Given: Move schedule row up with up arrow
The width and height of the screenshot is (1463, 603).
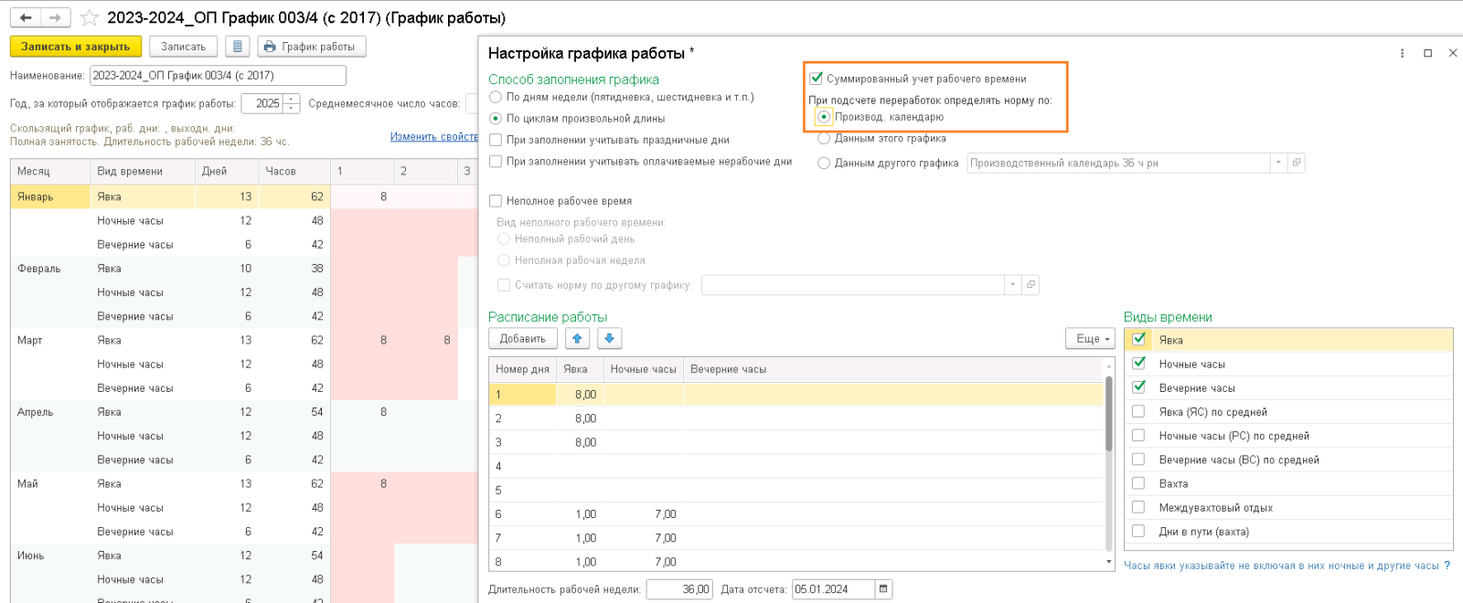Looking at the screenshot, I should click(577, 339).
